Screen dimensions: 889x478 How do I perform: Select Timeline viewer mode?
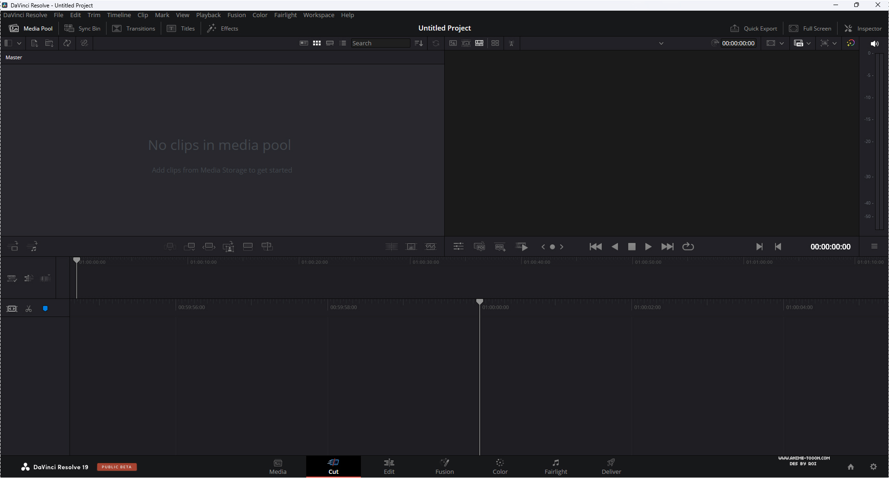pyautogui.click(x=479, y=43)
